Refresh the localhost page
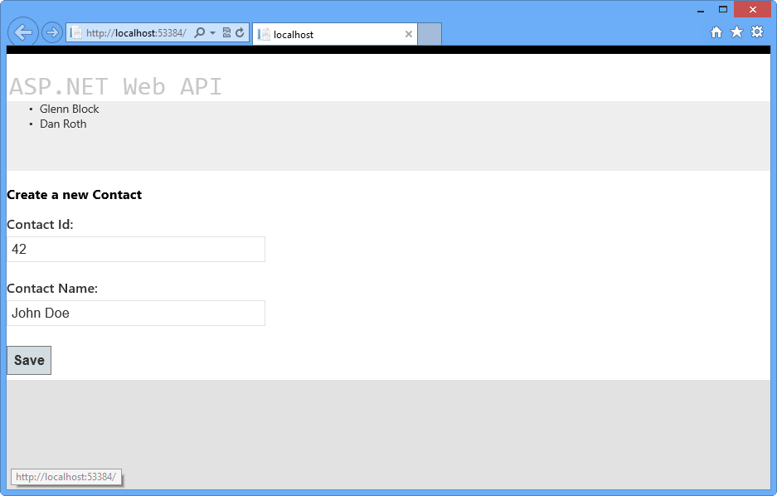Image resolution: width=777 pixels, height=496 pixels. click(240, 32)
